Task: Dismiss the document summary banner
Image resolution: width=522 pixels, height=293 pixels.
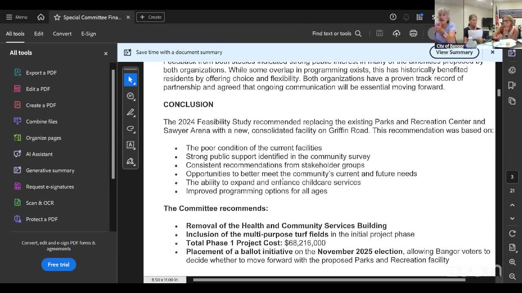Action: pyautogui.click(x=492, y=52)
